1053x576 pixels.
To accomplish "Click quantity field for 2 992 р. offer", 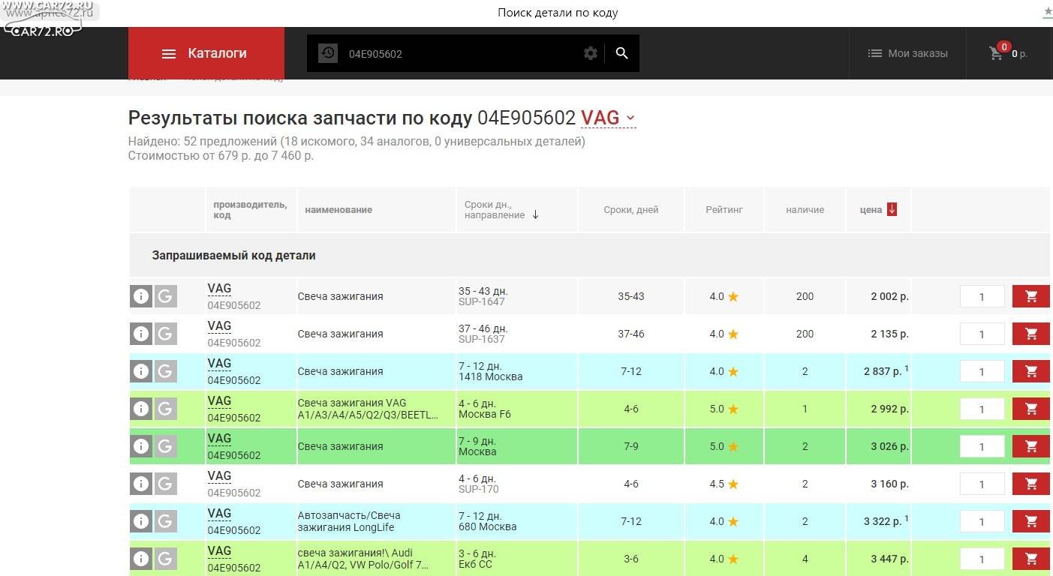I will [982, 409].
